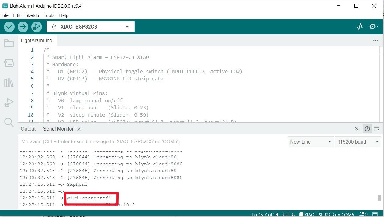Open the Library Manager books icon

pos(9,83)
